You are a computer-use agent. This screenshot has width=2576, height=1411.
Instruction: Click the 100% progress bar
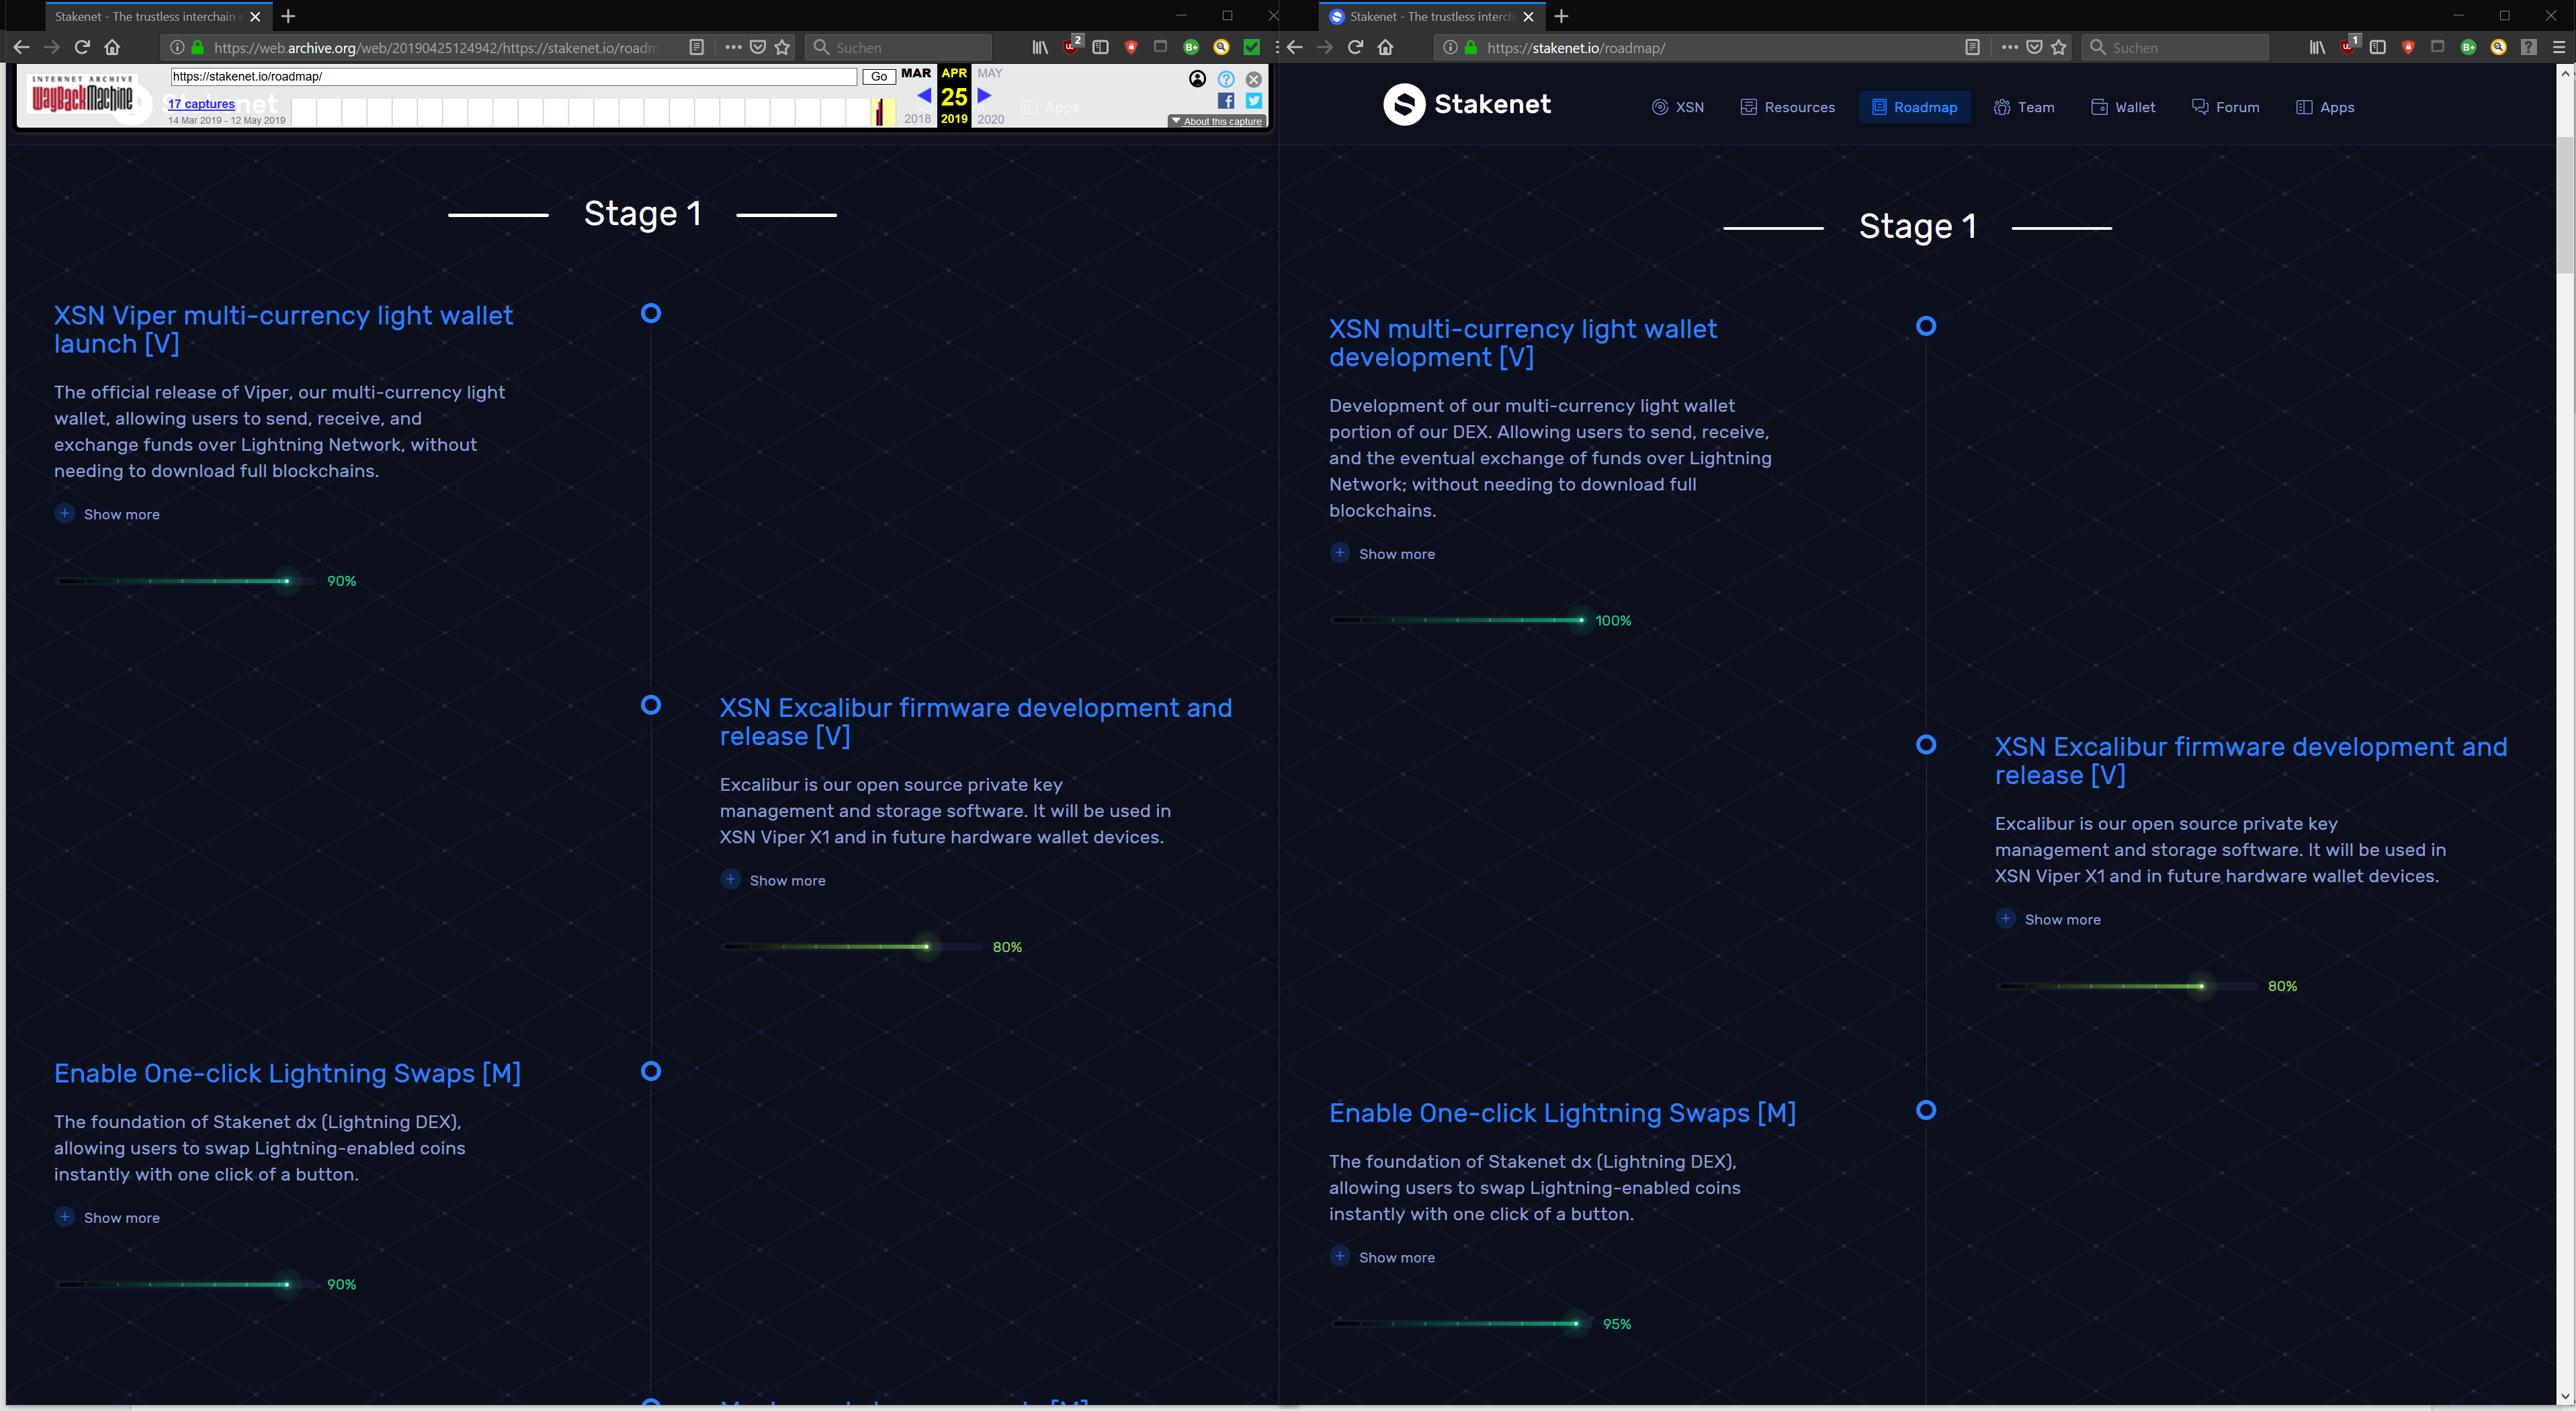1457,620
